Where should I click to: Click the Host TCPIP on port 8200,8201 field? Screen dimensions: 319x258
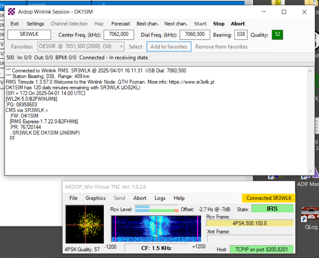pos(261,249)
